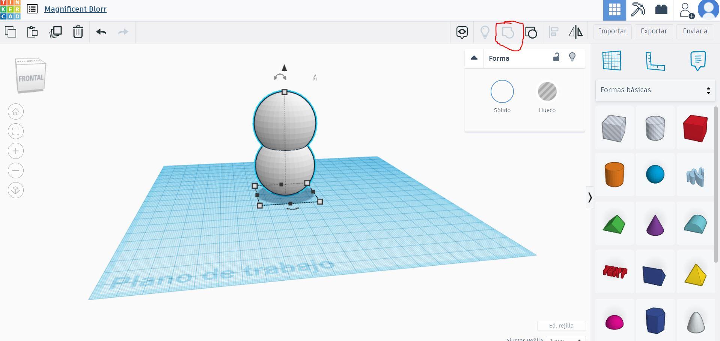The image size is (720, 341).
Task: Collapse the shapes side panel
Action: [x=590, y=197]
